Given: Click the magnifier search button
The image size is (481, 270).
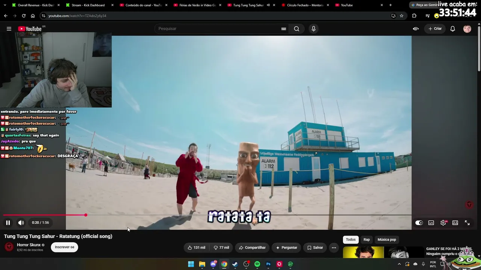Looking at the screenshot, I should (x=296, y=29).
